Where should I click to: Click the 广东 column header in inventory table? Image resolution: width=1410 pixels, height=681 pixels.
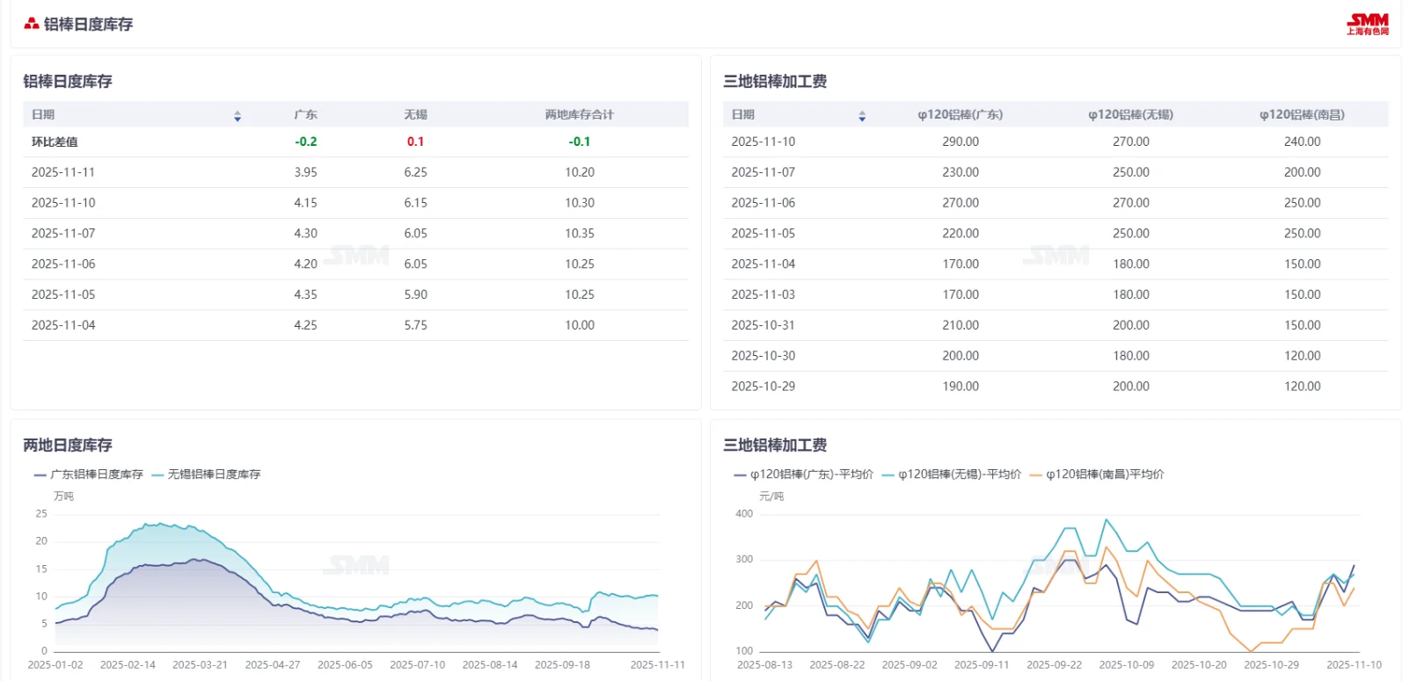[x=306, y=115]
